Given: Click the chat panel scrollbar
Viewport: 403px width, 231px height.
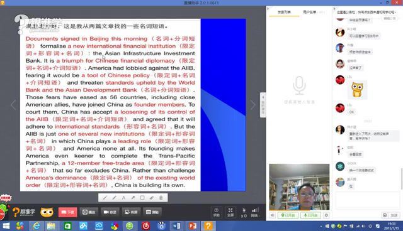Looking at the screenshot, I should click(402, 179).
